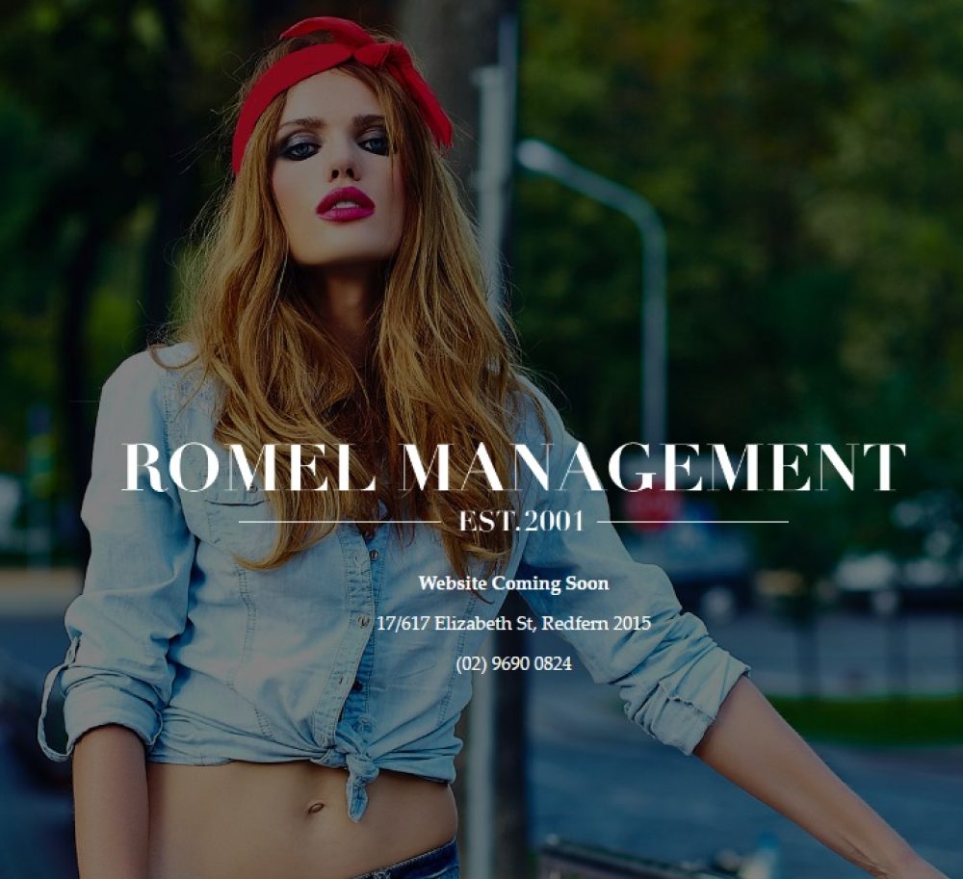Click the tied knot of the denim shirt

[x=360, y=770]
